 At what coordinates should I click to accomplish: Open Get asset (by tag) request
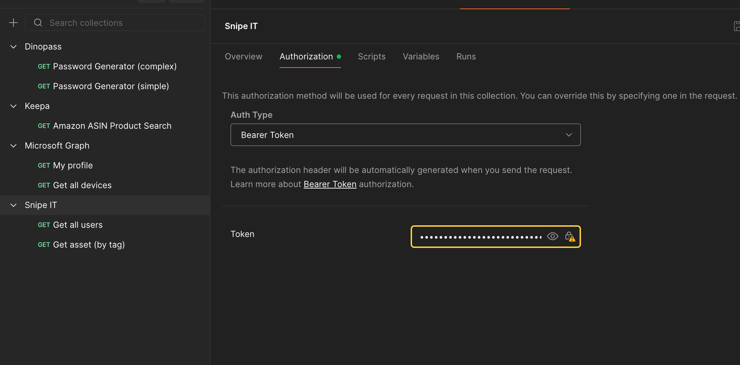click(x=81, y=245)
